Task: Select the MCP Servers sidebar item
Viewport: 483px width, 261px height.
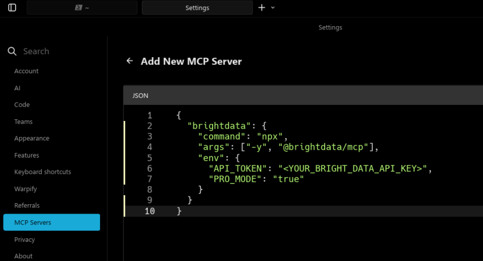Action: 51,223
